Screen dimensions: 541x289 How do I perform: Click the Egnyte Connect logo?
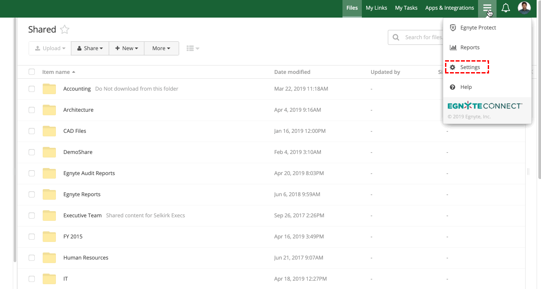pos(485,106)
